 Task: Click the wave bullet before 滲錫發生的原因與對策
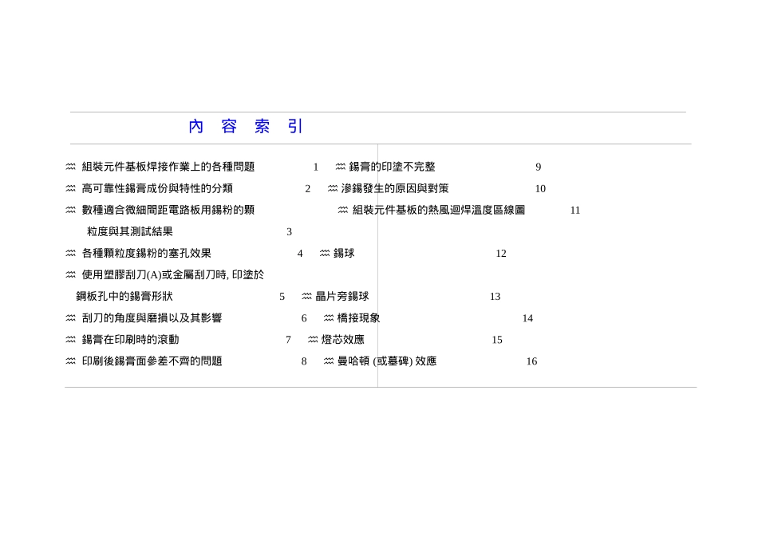click(x=333, y=188)
